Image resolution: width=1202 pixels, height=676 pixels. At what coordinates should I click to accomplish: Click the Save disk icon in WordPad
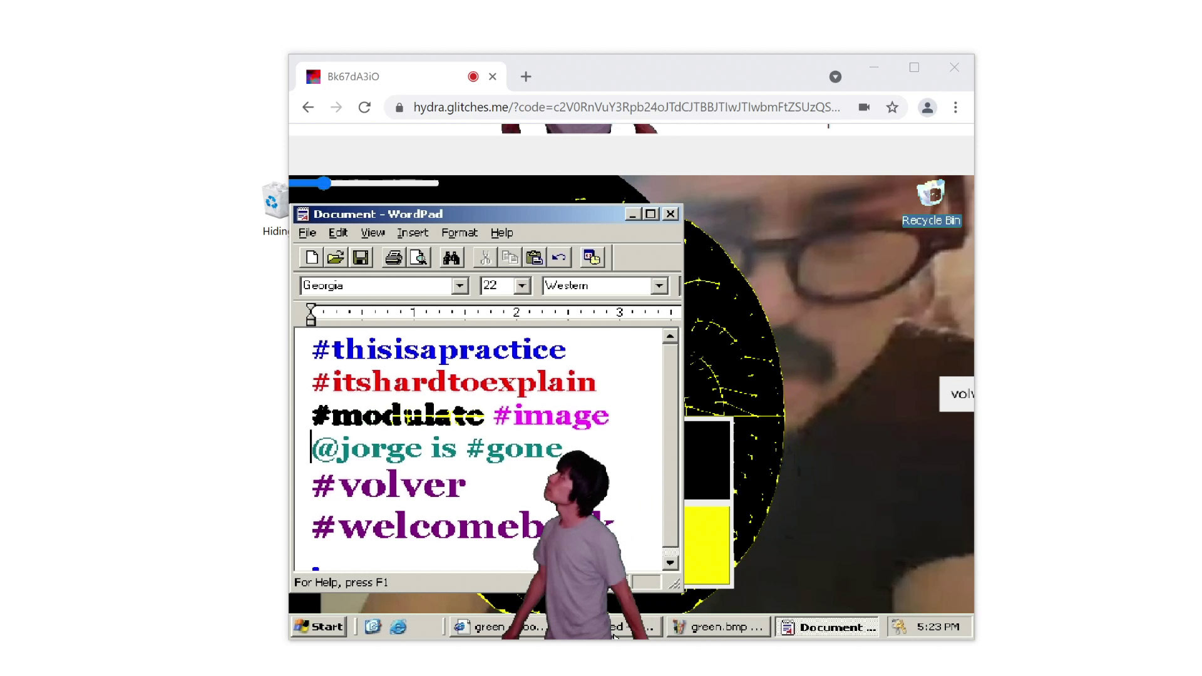[x=361, y=257]
